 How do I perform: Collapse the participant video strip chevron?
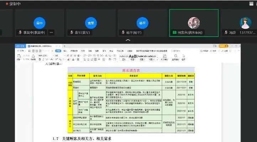point(128,40)
